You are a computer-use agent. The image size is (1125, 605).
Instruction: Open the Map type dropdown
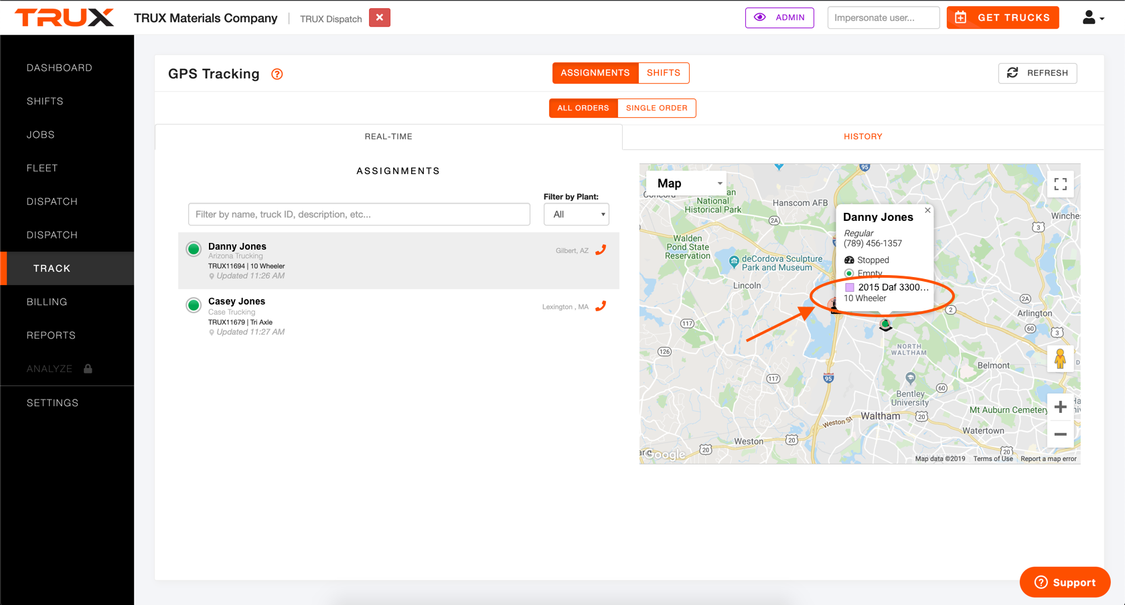pos(686,183)
